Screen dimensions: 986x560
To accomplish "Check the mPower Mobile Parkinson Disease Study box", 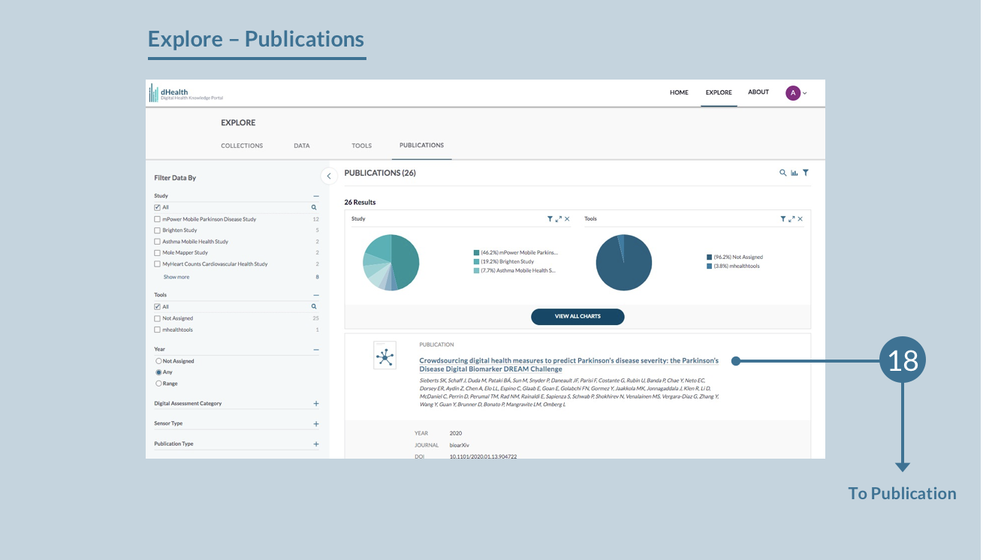I will (157, 219).
